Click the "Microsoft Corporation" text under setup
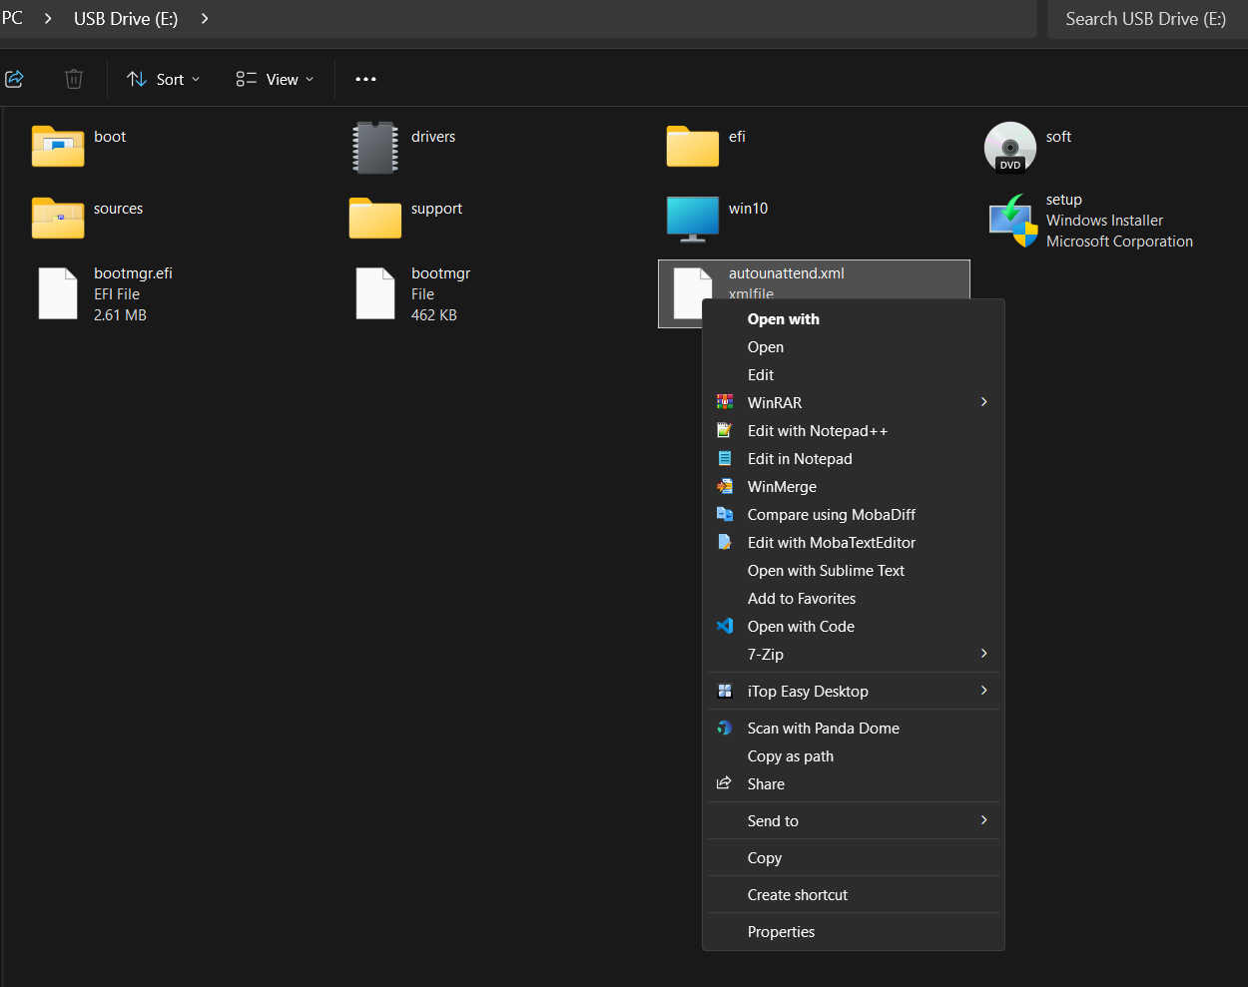This screenshot has width=1248, height=987. (1119, 242)
